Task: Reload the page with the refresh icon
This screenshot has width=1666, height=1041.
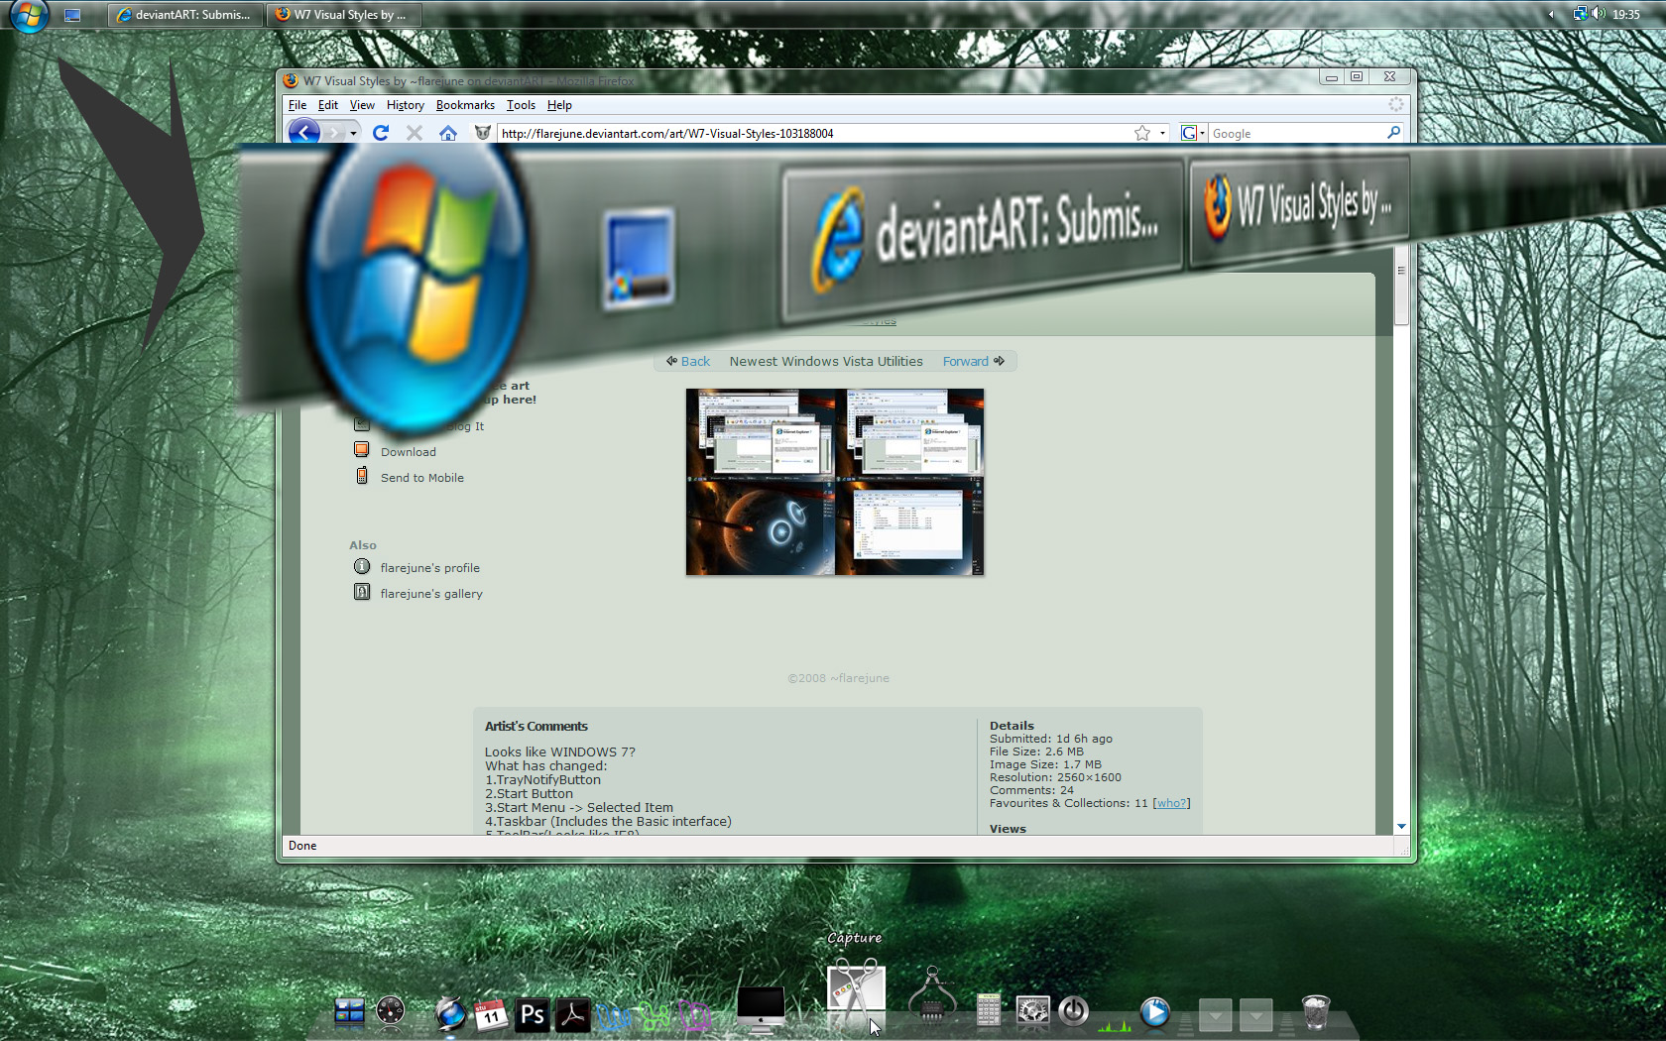Action: click(x=381, y=133)
